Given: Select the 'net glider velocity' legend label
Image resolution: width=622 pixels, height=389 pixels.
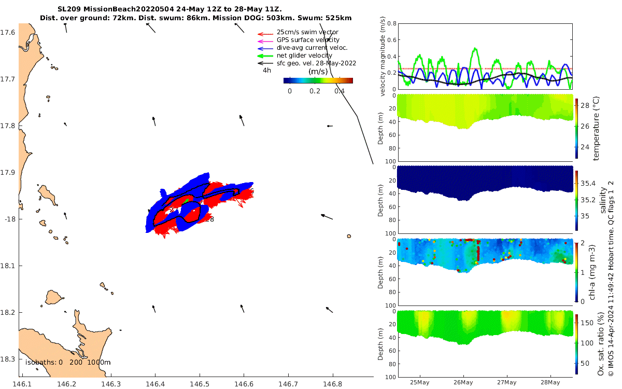Looking at the screenshot, I should click(304, 55).
